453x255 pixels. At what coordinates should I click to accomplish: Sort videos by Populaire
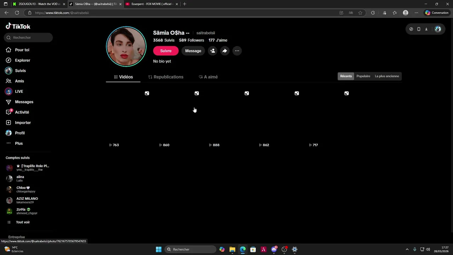(363, 76)
